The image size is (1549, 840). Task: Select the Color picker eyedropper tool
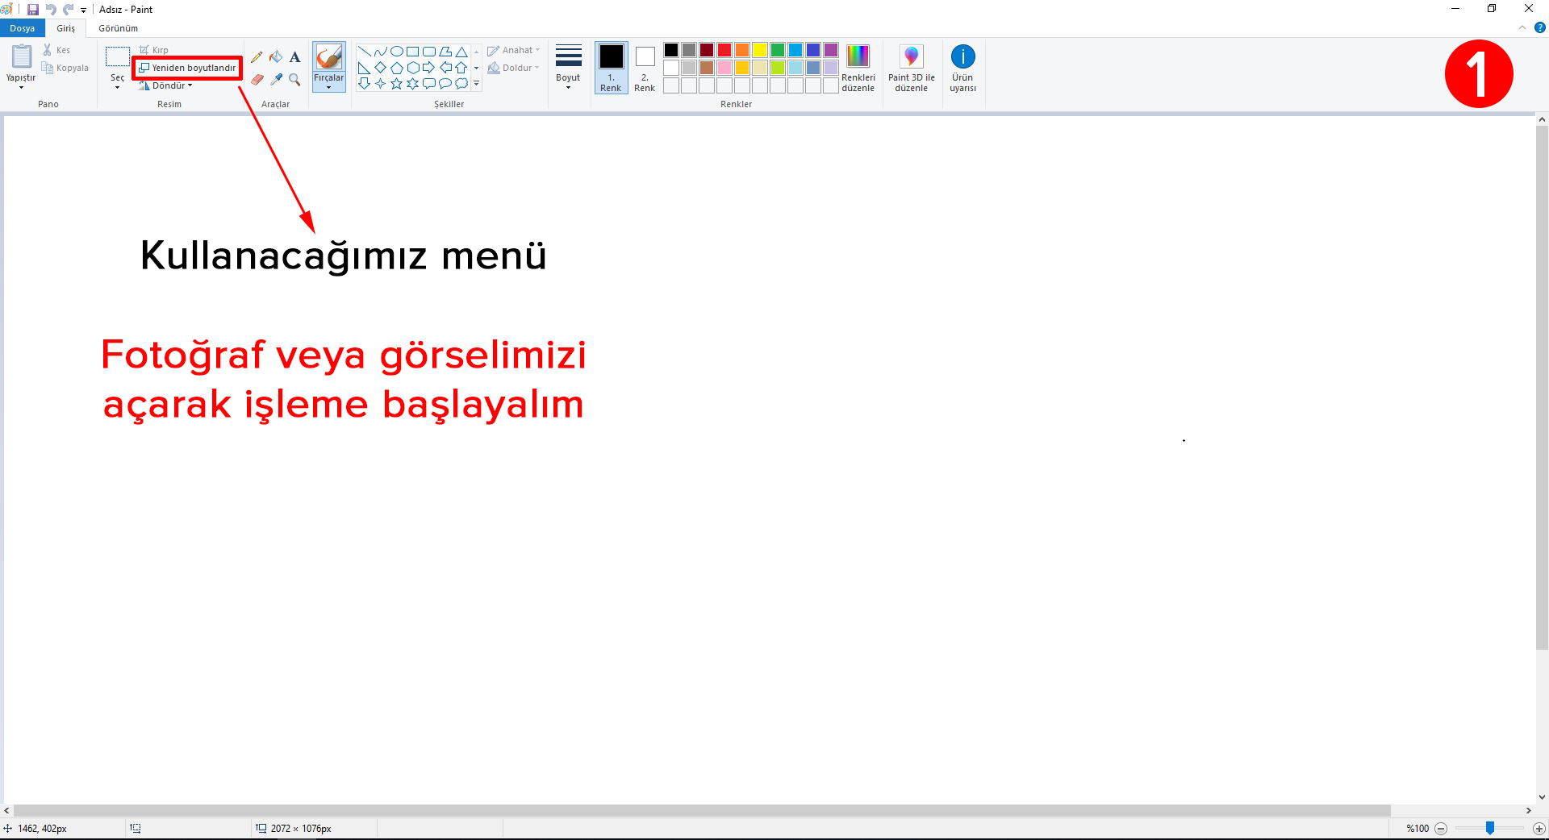pos(276,79)
